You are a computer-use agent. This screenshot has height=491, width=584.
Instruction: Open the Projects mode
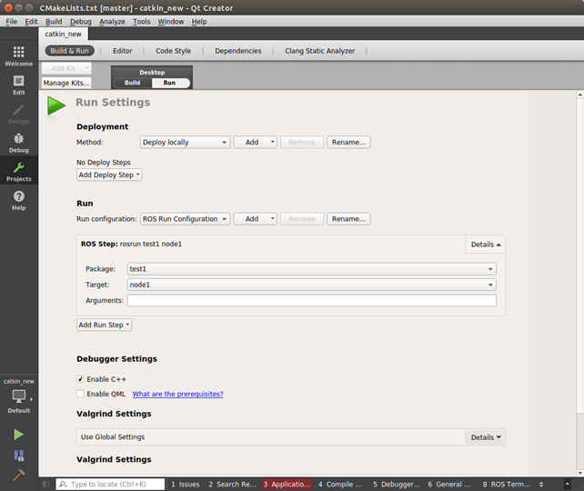[x=18, y=172]
